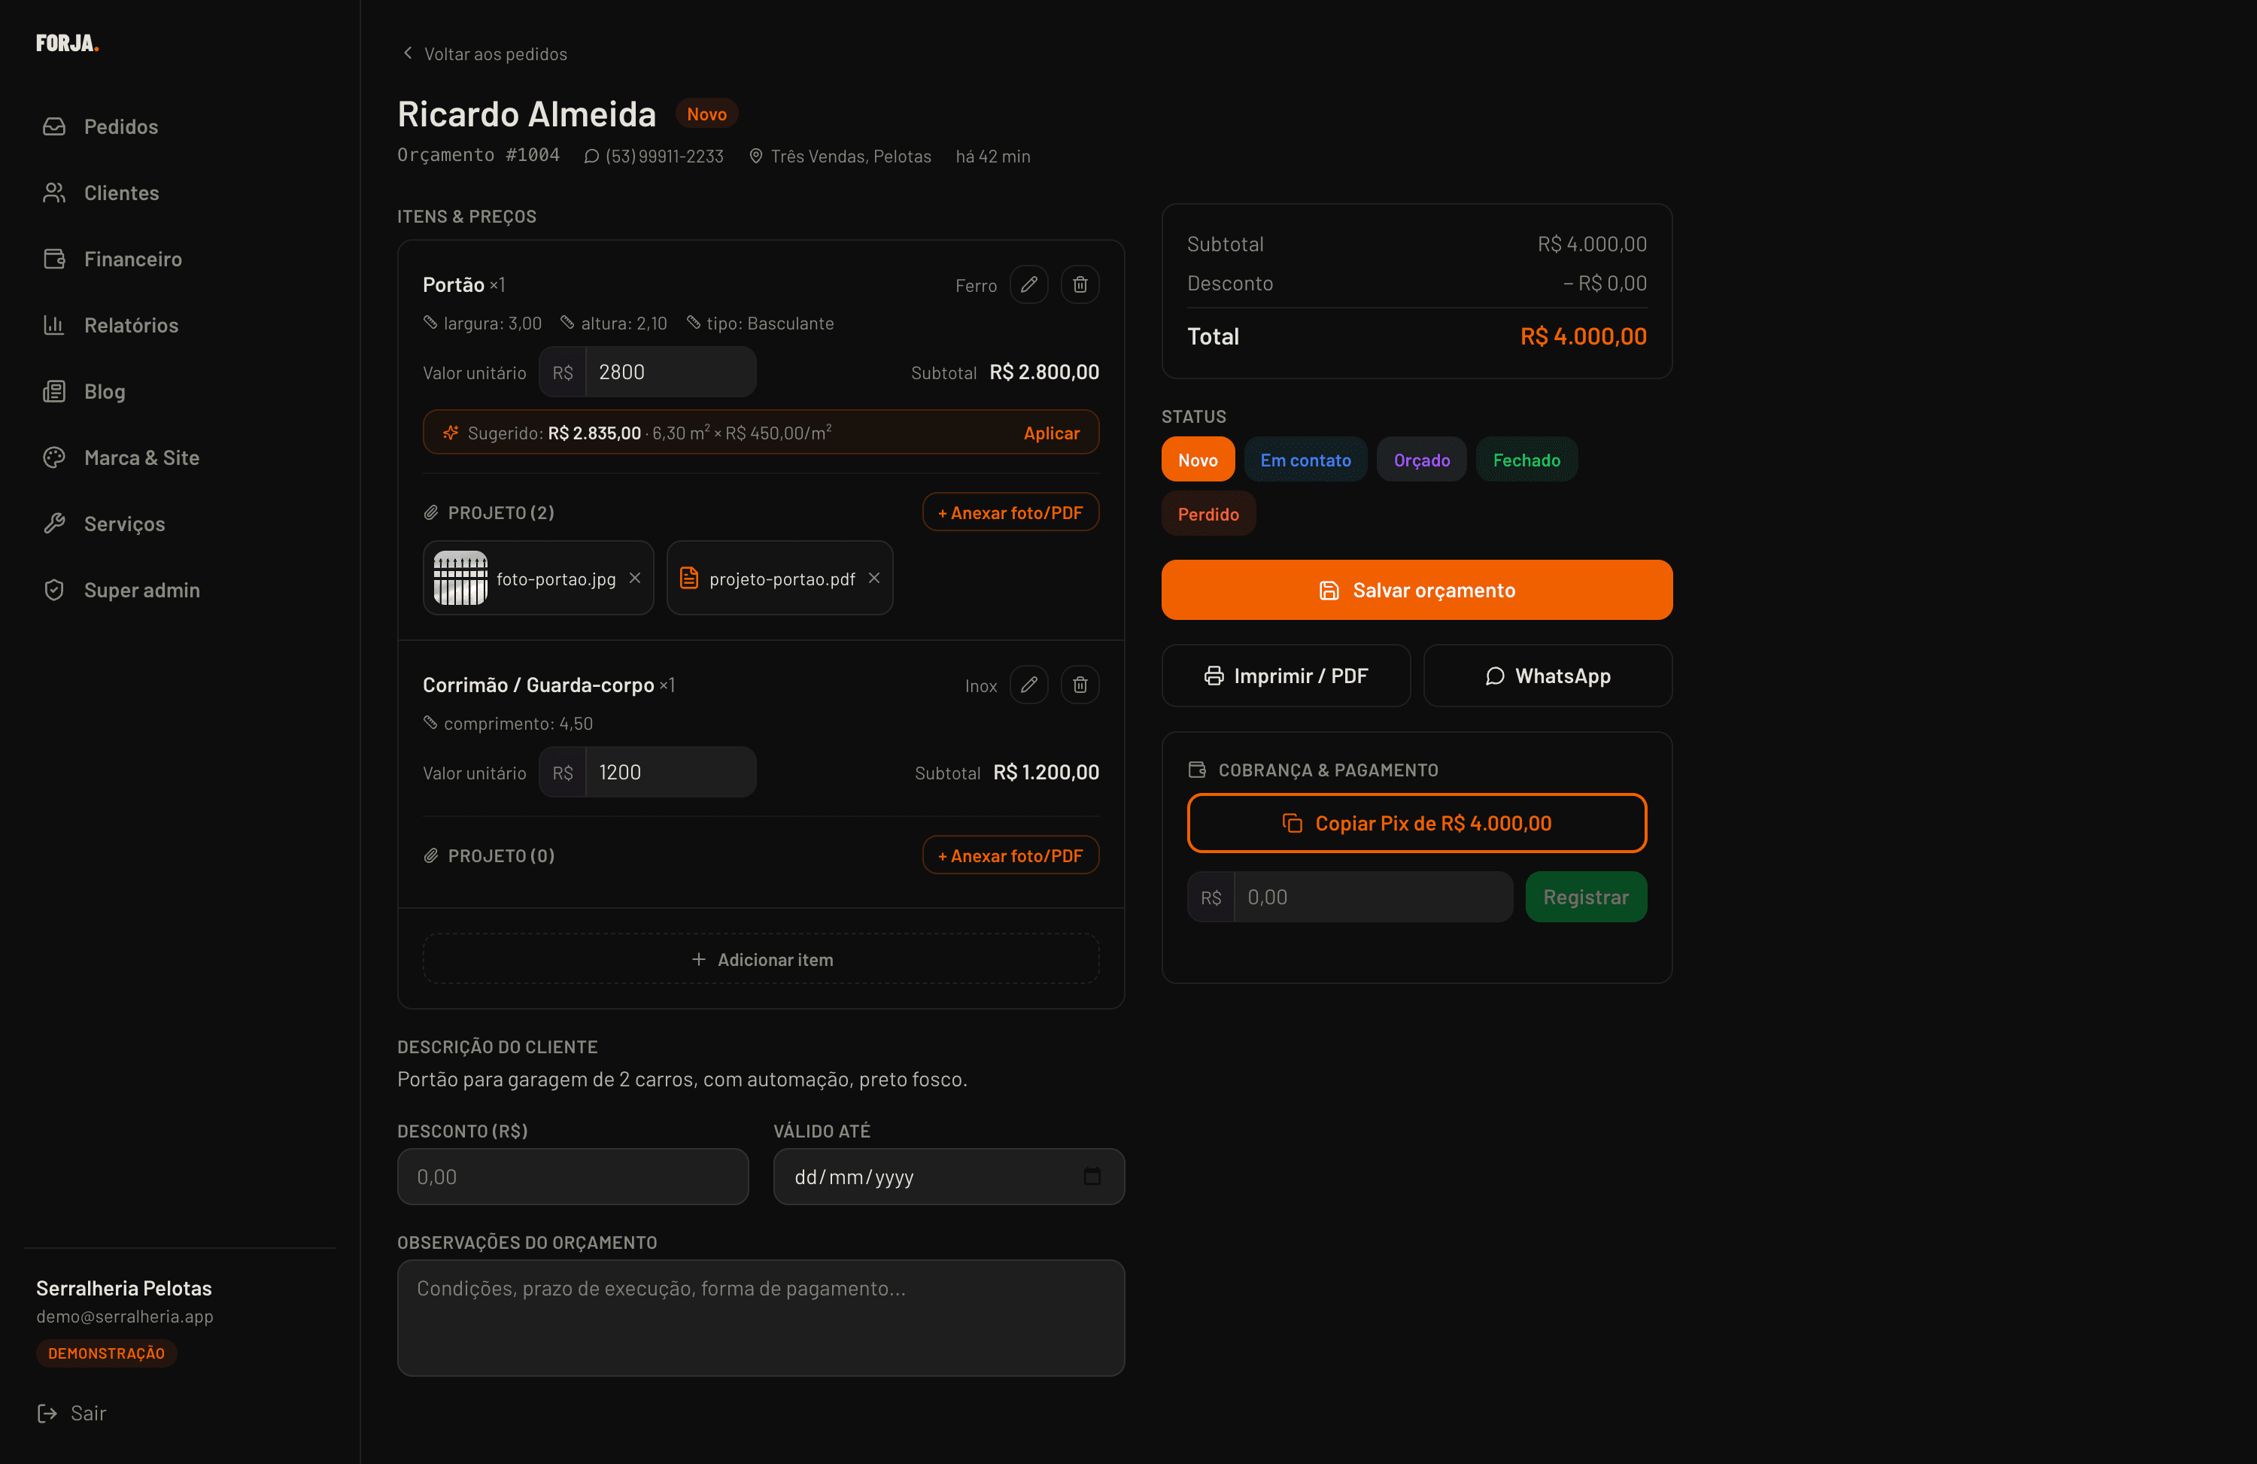
Task: Set status to Em contato
Action: coord(1306,460)
